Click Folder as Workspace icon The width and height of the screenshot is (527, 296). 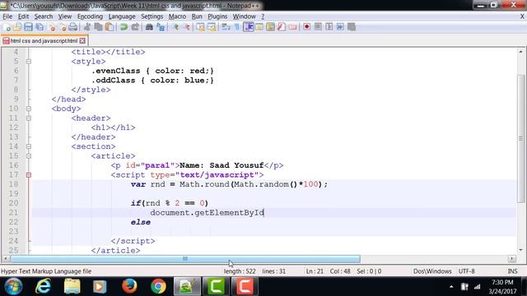click(x=293, y=27)
